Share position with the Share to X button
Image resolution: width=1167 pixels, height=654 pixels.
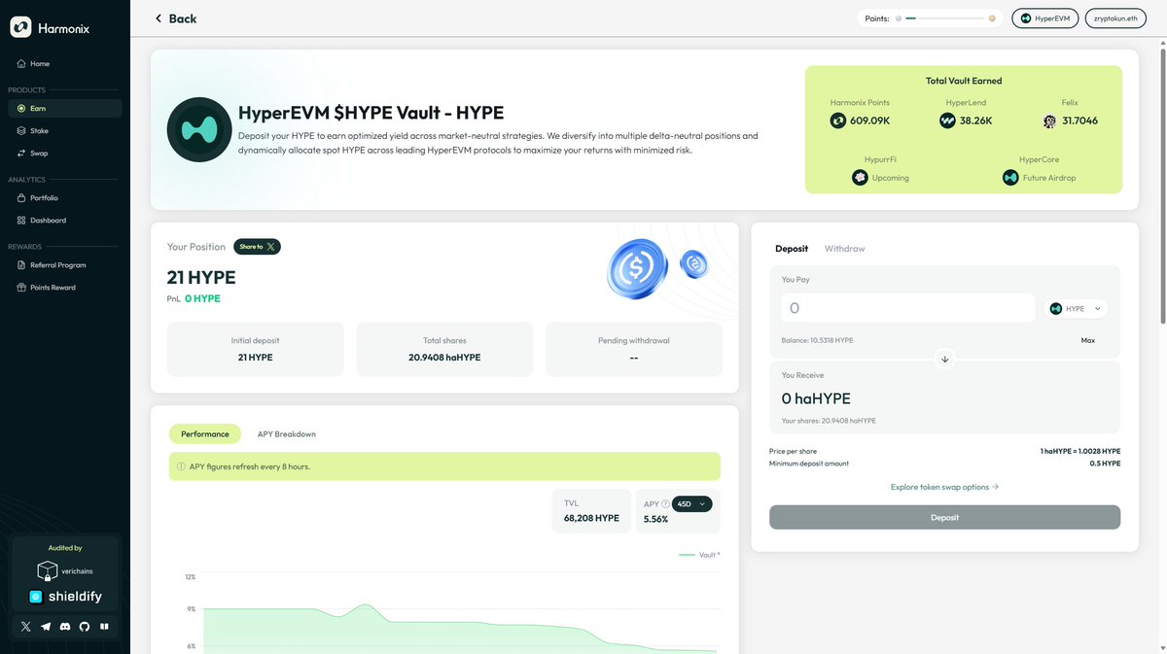[257, 247]
